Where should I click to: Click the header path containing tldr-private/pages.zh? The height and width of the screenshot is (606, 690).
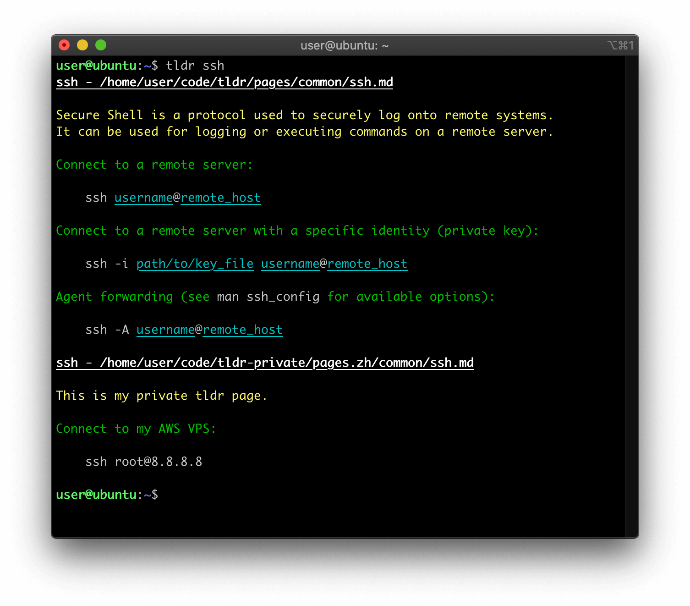click(265, 363)
